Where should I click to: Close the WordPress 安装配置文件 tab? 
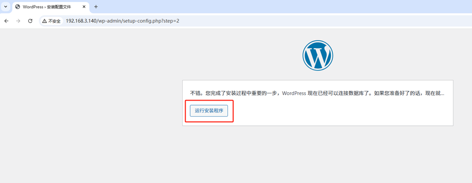pos(84,6)
